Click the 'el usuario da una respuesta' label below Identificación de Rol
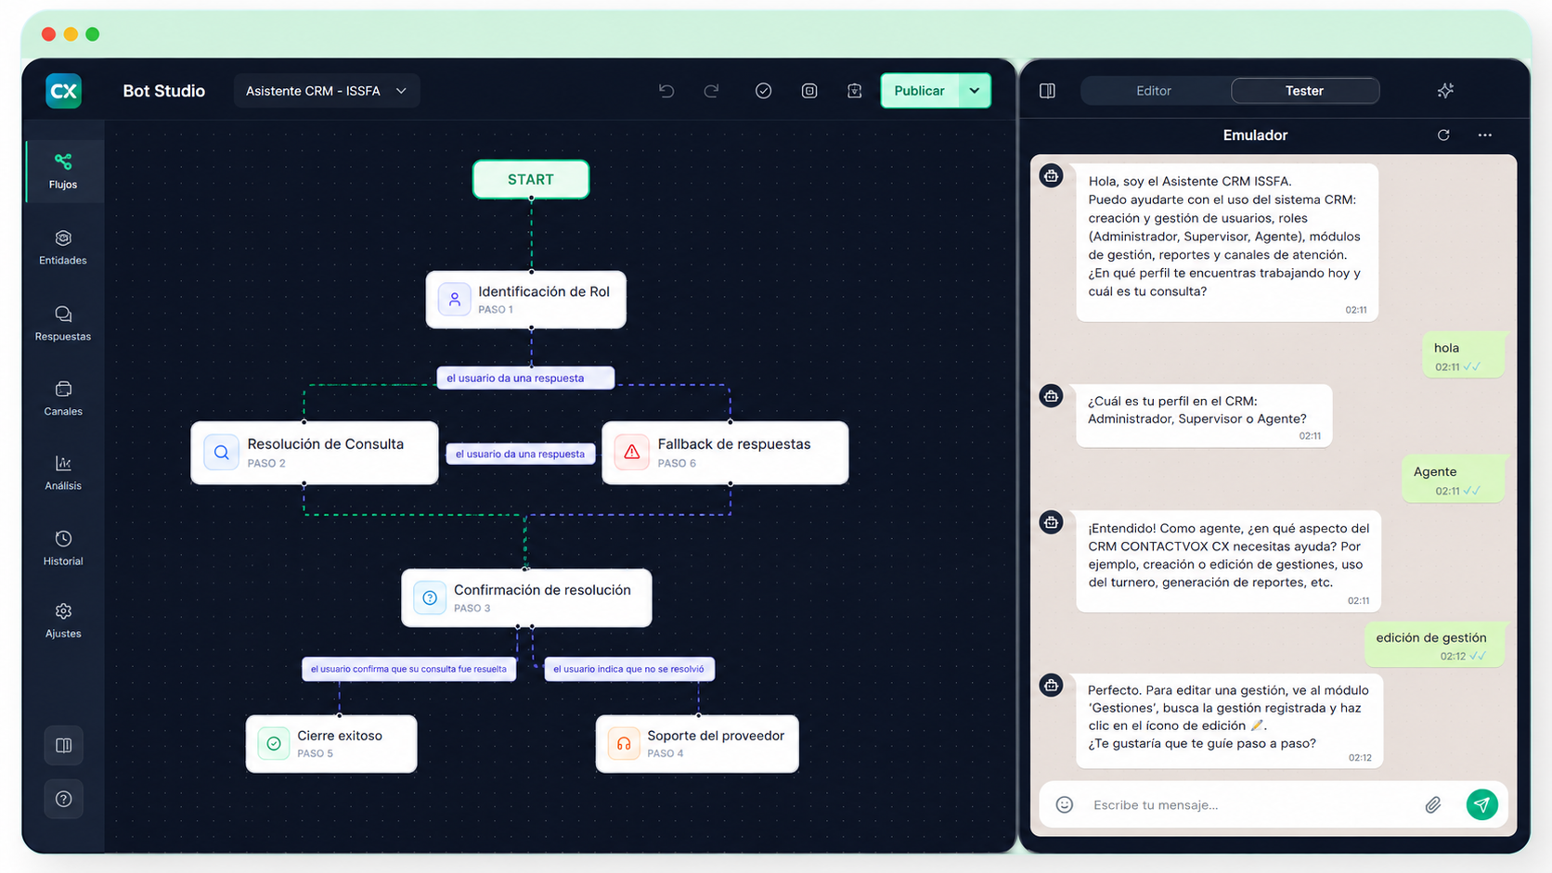Image resolution: width=1552 pixels, height=873 pixels. [525, 379]
